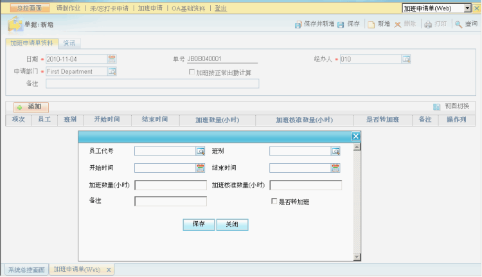Switch to the 系统总控画面 bottom tab
This screenshot has height=277, width=482.
[26, 270]
